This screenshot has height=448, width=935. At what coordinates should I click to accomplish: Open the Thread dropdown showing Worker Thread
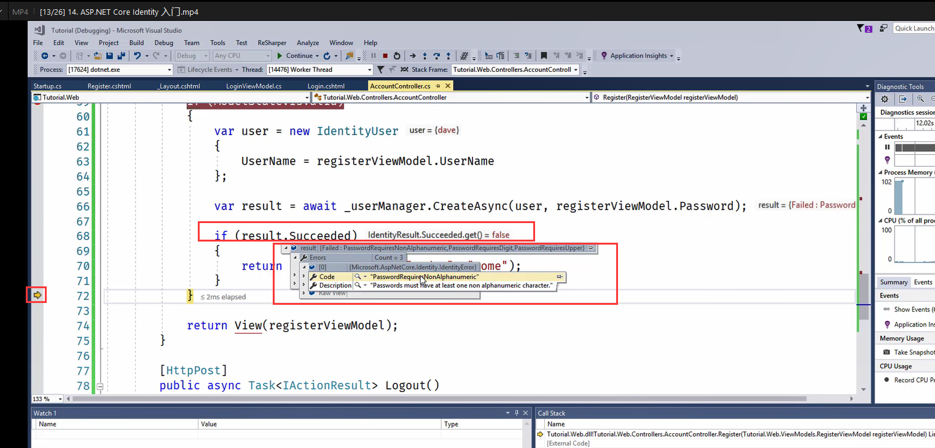point(319,69)
